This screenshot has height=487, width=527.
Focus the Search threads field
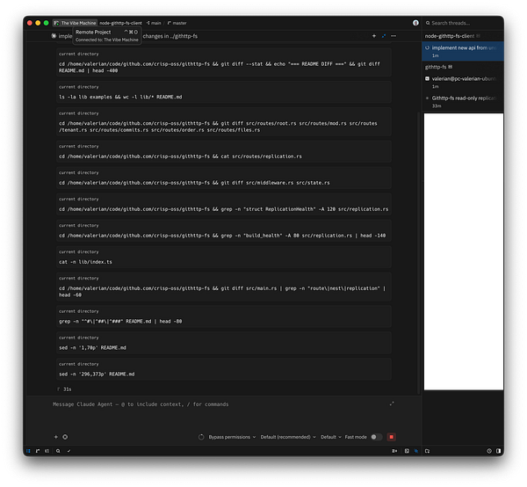point(463,23)
